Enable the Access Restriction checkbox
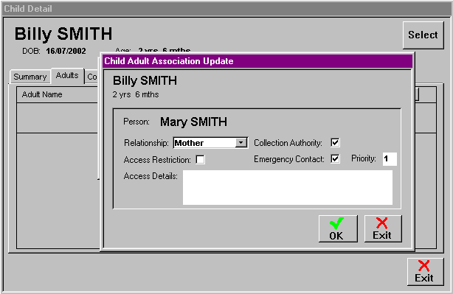 200,160
